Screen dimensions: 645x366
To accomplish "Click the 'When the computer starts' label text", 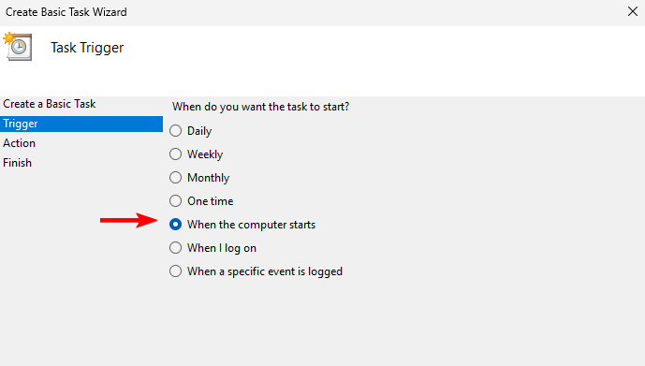I will pyautogui.click(x=251, y=225).
